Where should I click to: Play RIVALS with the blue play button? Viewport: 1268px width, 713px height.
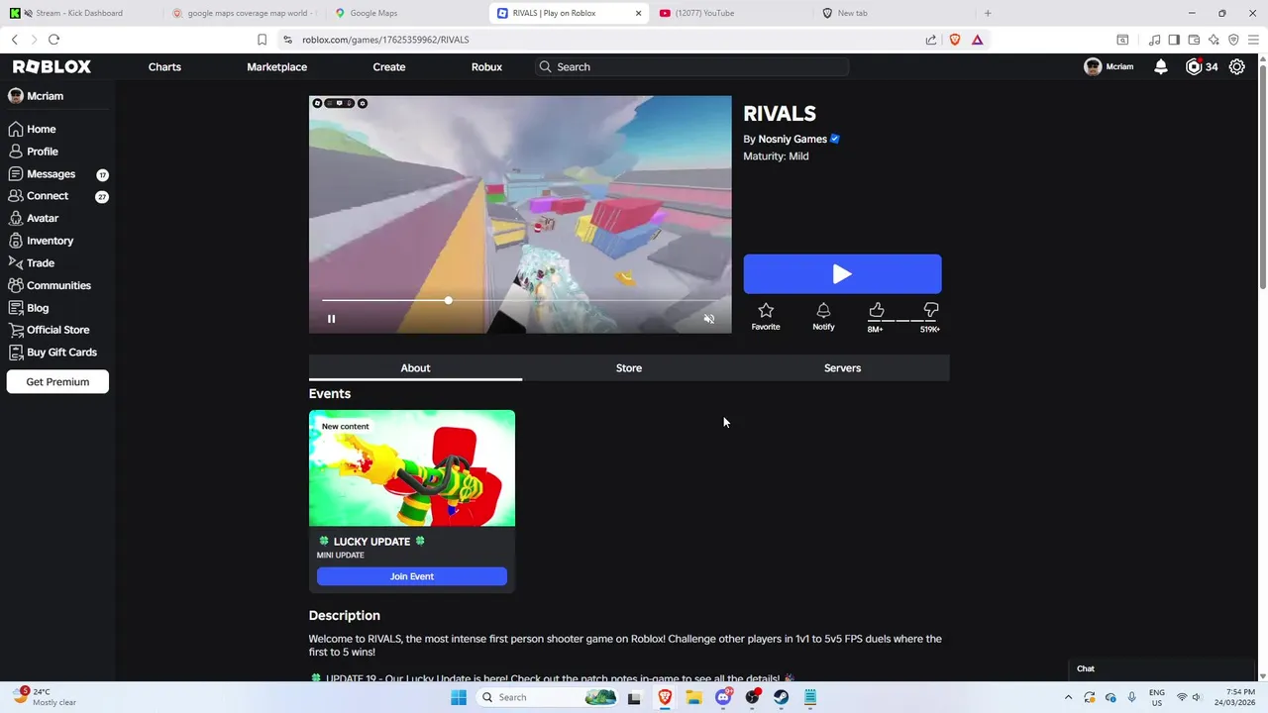tap(842, 274)
